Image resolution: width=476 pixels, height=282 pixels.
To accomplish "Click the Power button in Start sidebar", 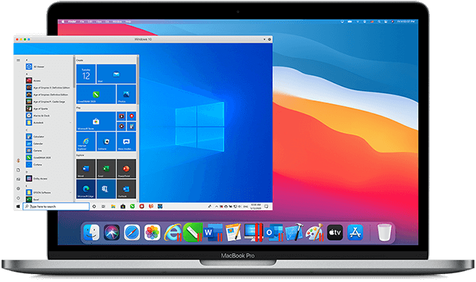I will pyautogui.click(x=18, y=198).
